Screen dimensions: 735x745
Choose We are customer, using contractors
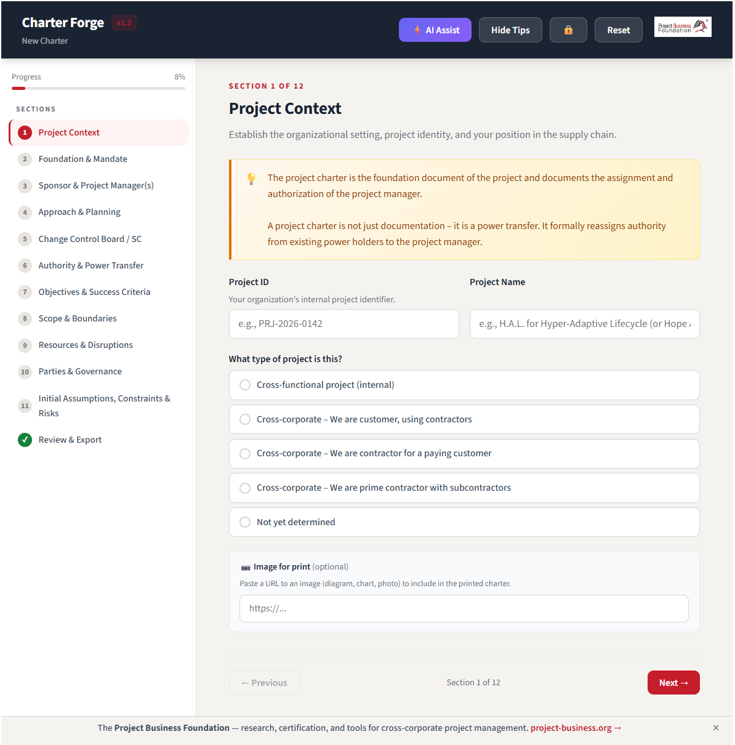(x=245, y=419)
